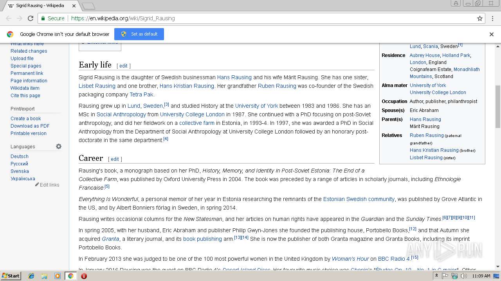Open Social Anthropology link

pos(121,114)
